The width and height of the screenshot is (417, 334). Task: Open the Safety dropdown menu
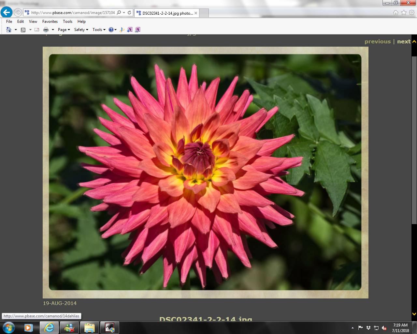click(81, 30)
